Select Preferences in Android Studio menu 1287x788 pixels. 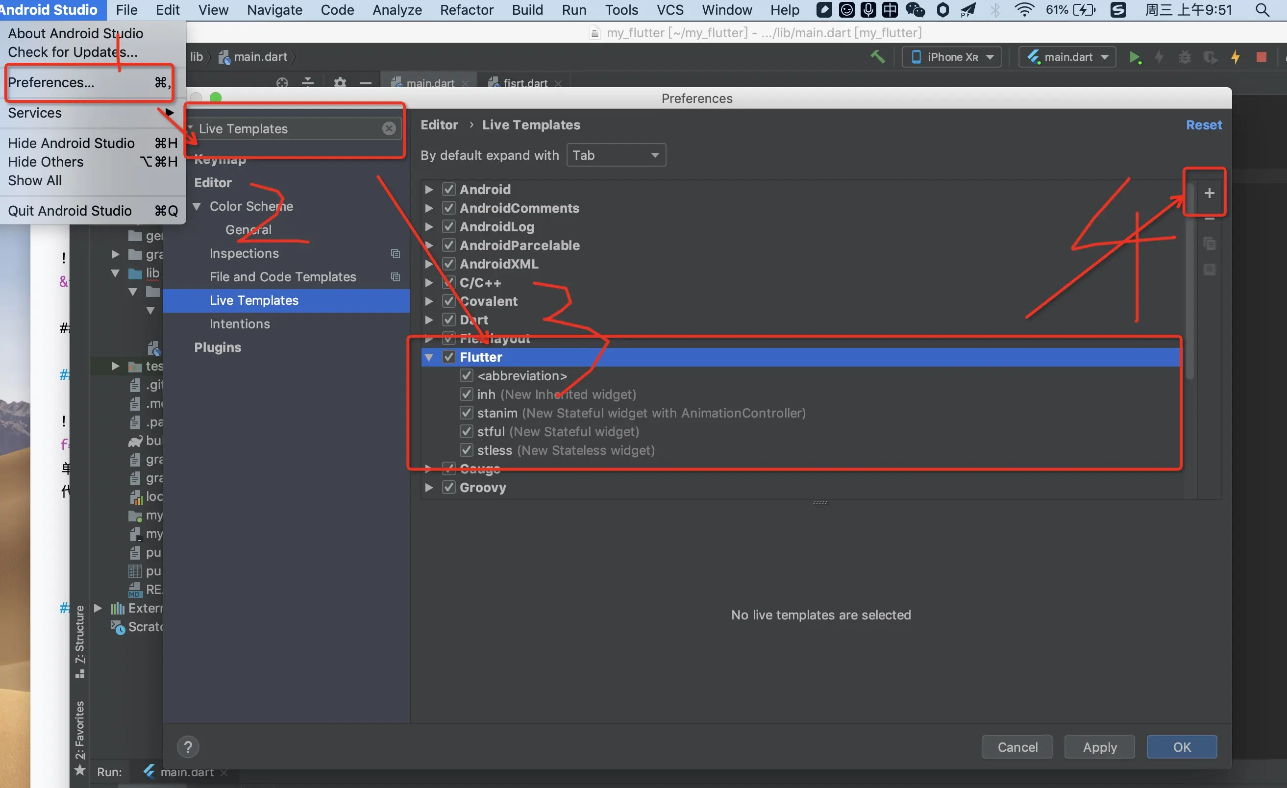click(x=51, y=82)
